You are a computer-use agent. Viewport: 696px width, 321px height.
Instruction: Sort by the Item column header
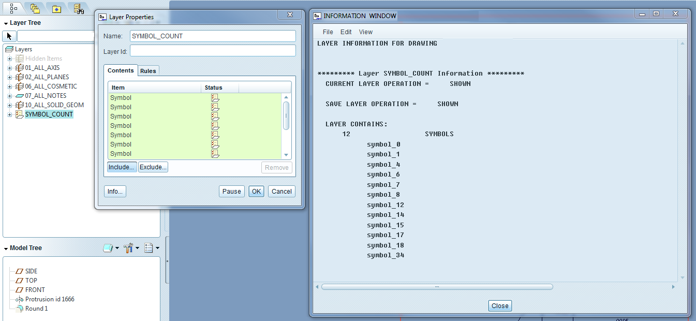click(155, 87)
